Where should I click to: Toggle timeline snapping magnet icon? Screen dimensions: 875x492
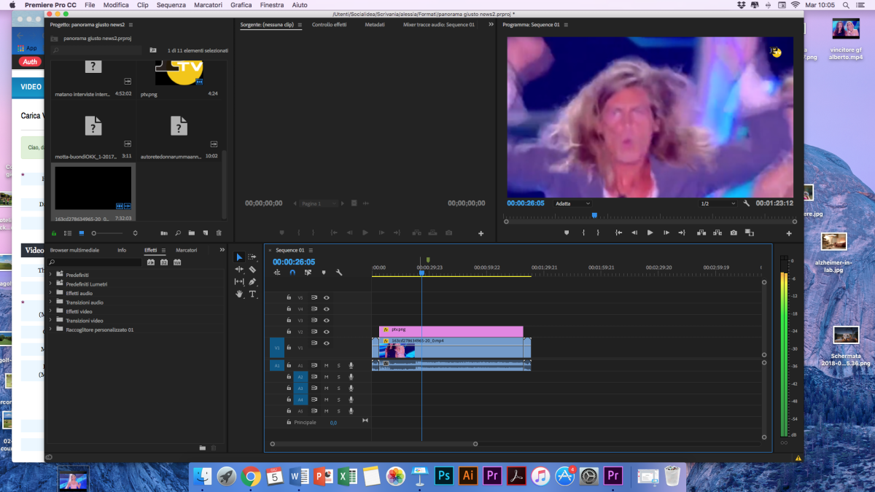pos(292,273)
